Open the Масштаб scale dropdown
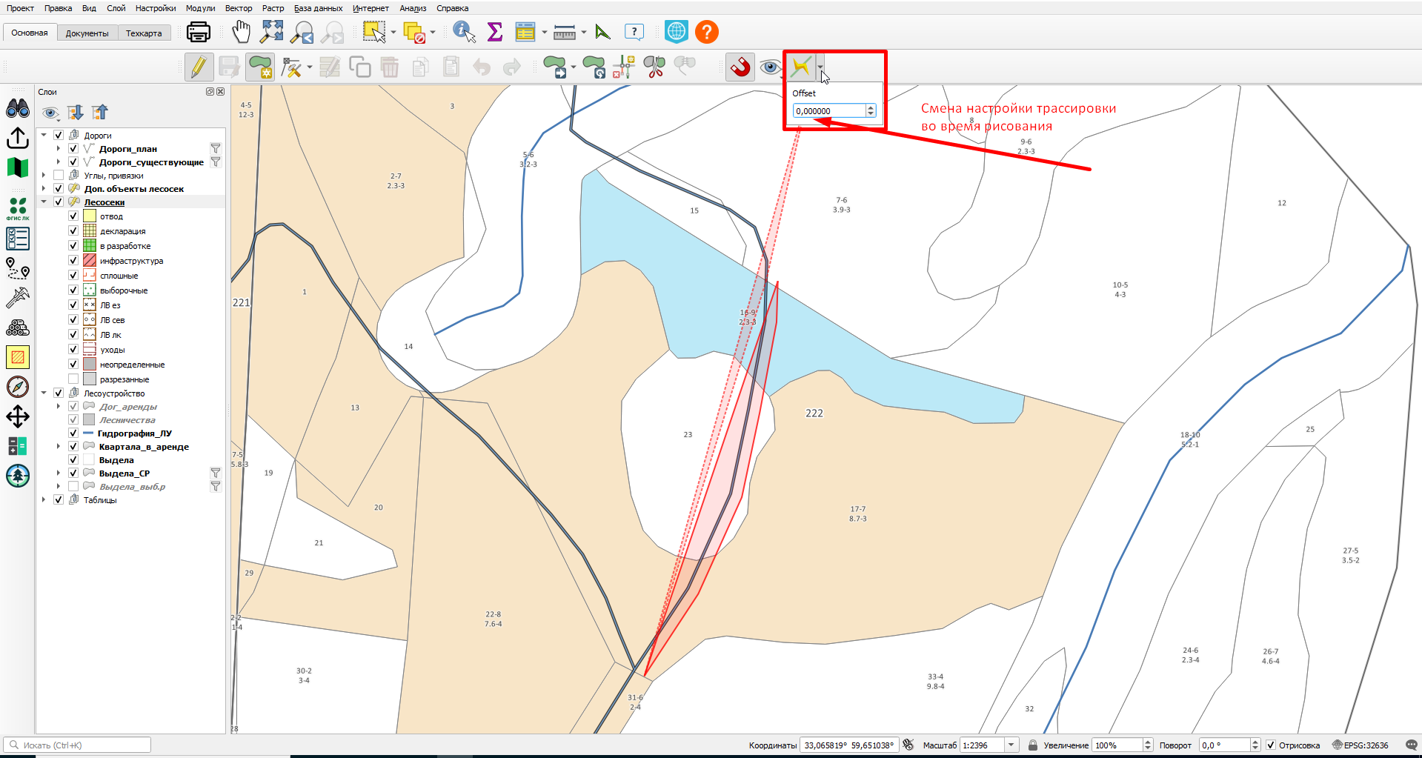This screenshot has width=1422, height=758. (1011, 745)
